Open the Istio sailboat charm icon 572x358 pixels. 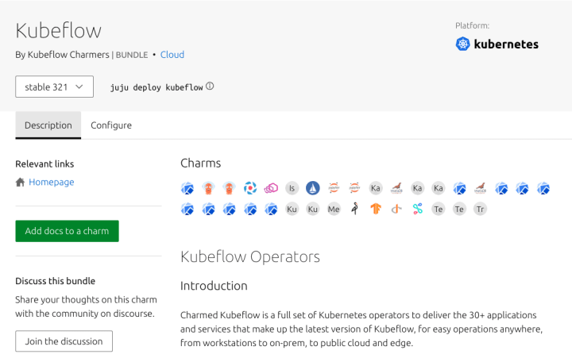313,188
